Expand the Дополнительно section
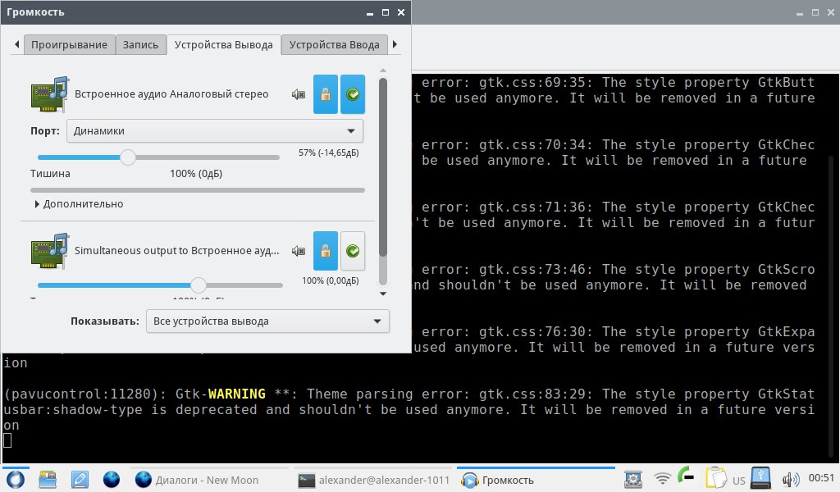Viewport: 840px width, 492px height. [79, 204]
